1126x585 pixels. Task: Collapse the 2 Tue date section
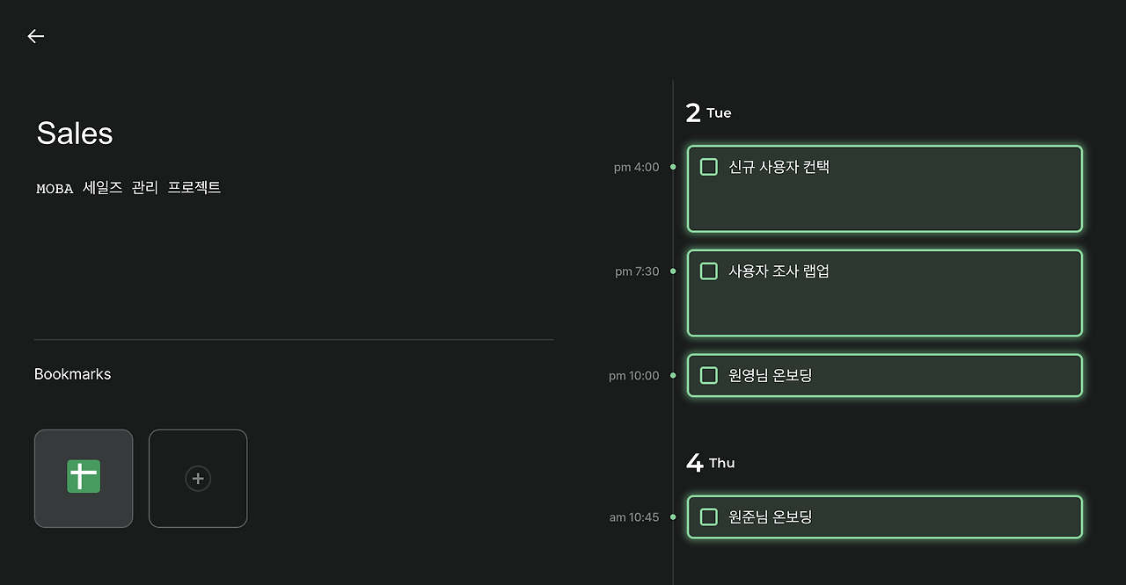click(709, 112)
